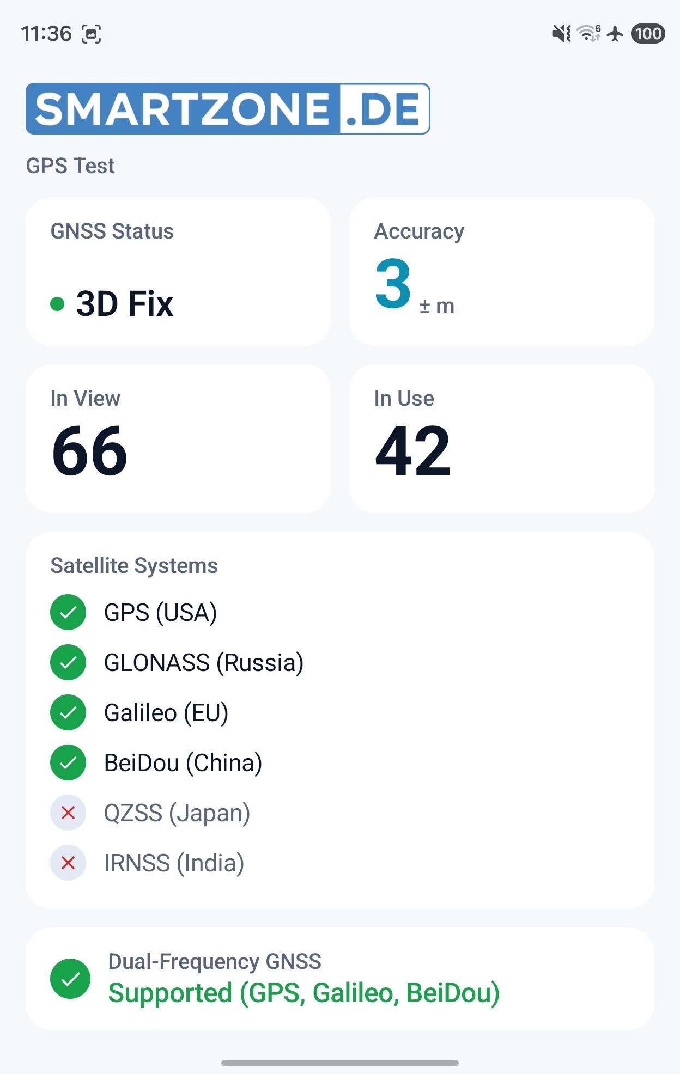This screenshot has width=680, height=1074.
Task: Tap the muted sound icon in status bar
Action: click(561, 34)
